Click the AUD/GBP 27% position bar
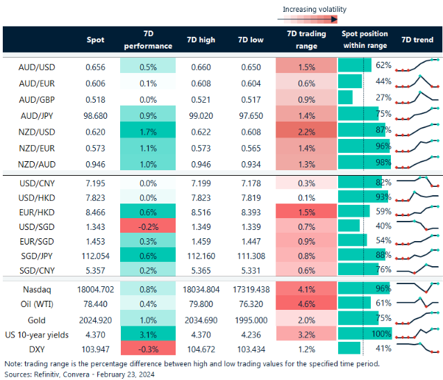The image size is (443, 380). pyautogui.click(x=351, y=98)
